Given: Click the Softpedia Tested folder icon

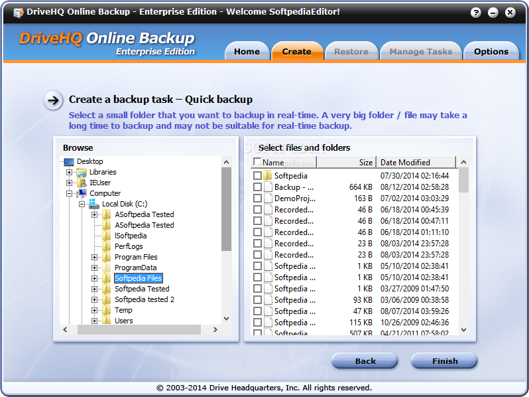Looking at the screenshot, I should [106, 289].
